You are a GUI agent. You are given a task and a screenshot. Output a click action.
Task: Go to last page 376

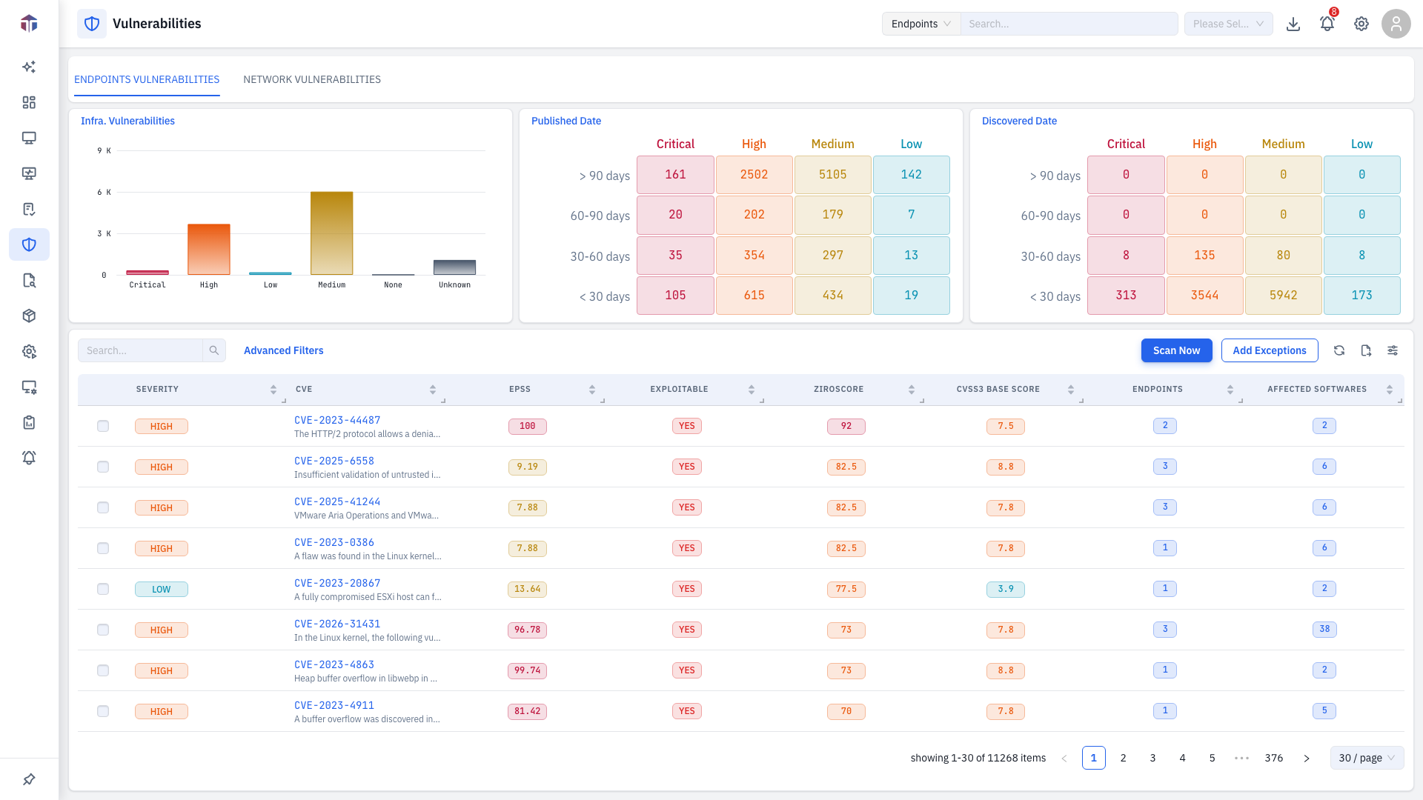[1274, 758]
